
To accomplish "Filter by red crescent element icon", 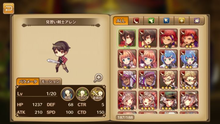I will (x=136, y=21).
